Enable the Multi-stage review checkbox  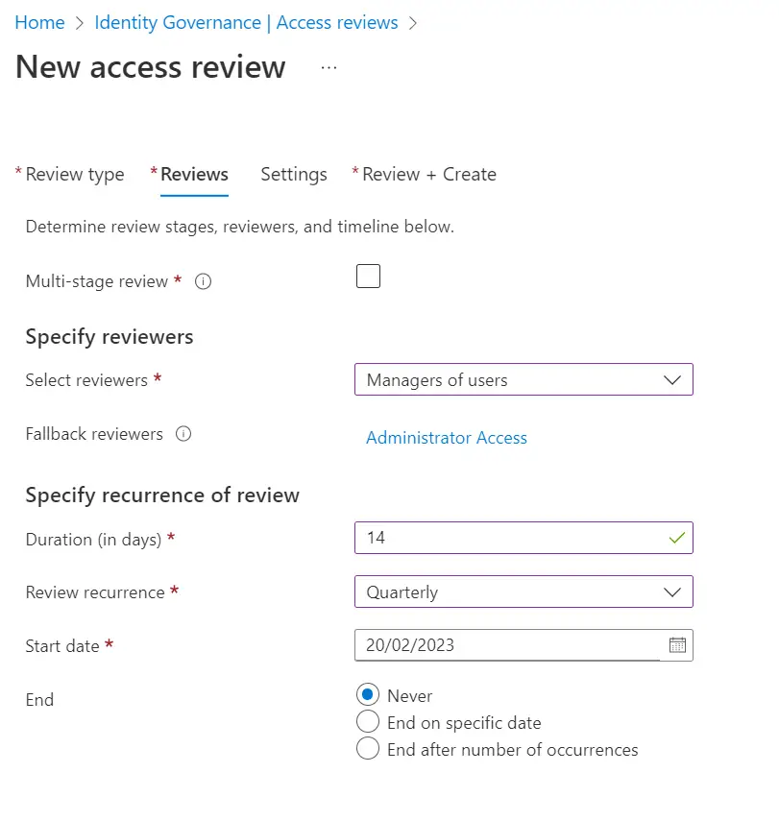tap(368, 276)
